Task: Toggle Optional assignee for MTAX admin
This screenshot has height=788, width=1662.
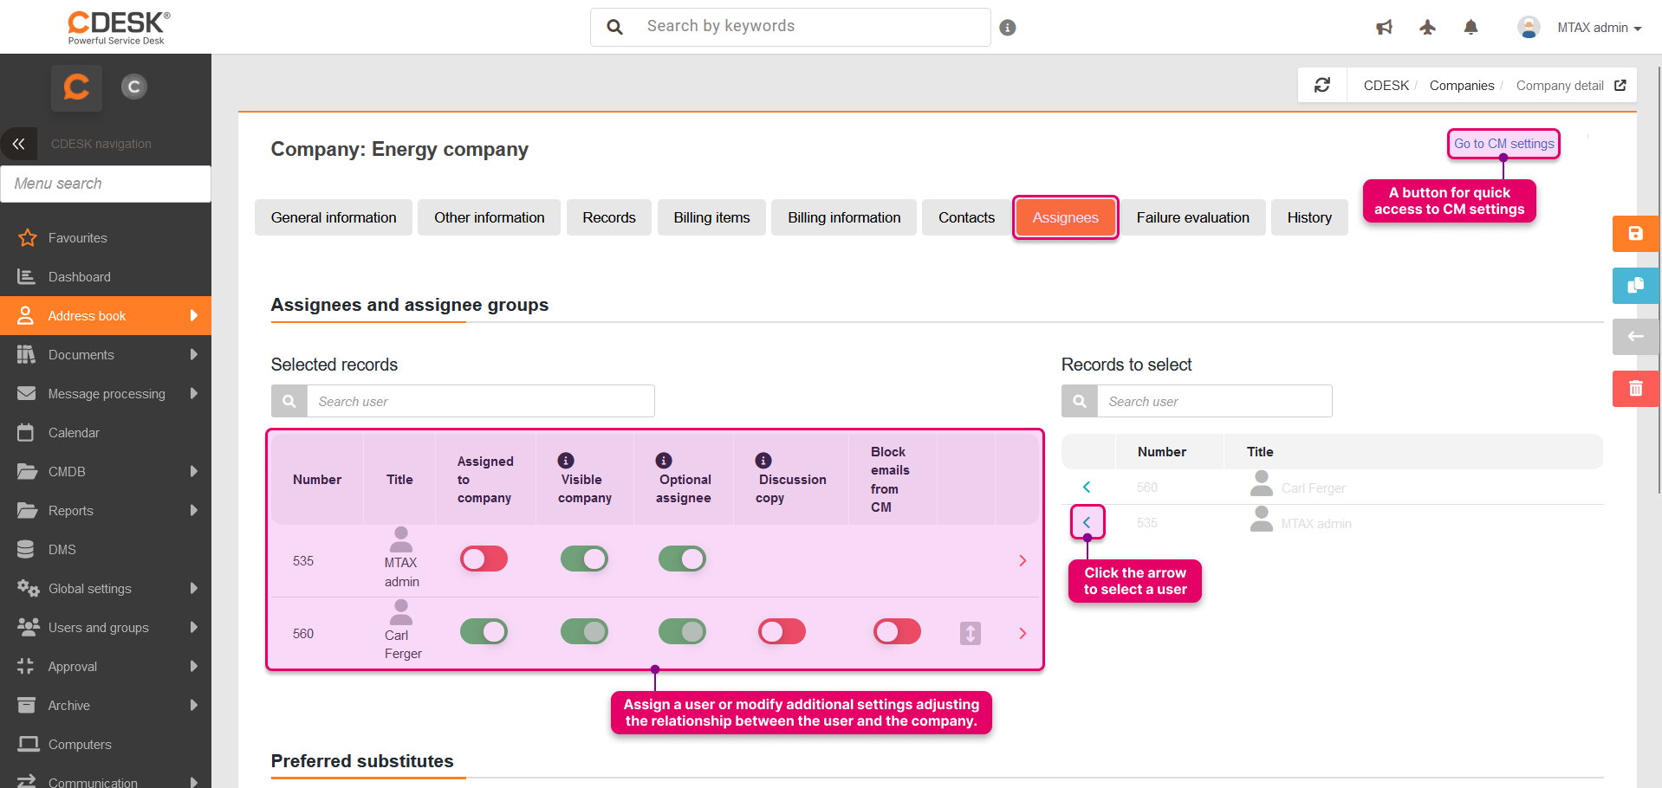Action: click(682, 559)
